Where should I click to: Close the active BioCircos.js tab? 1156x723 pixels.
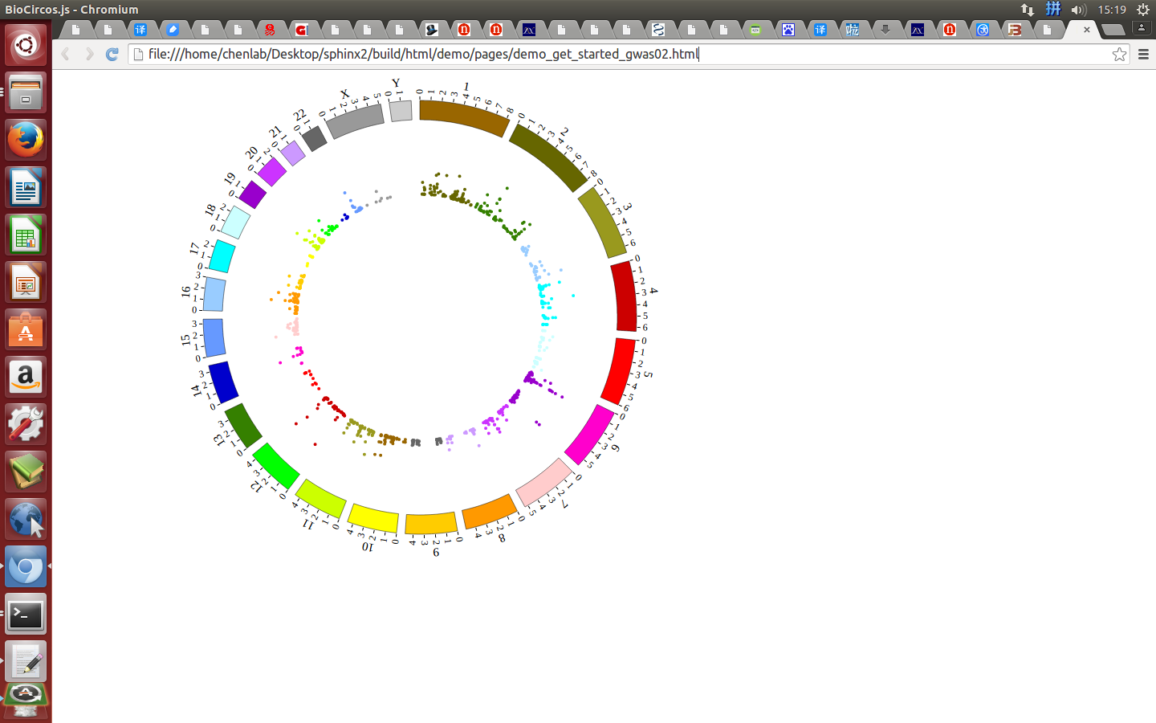(1086, 30)
